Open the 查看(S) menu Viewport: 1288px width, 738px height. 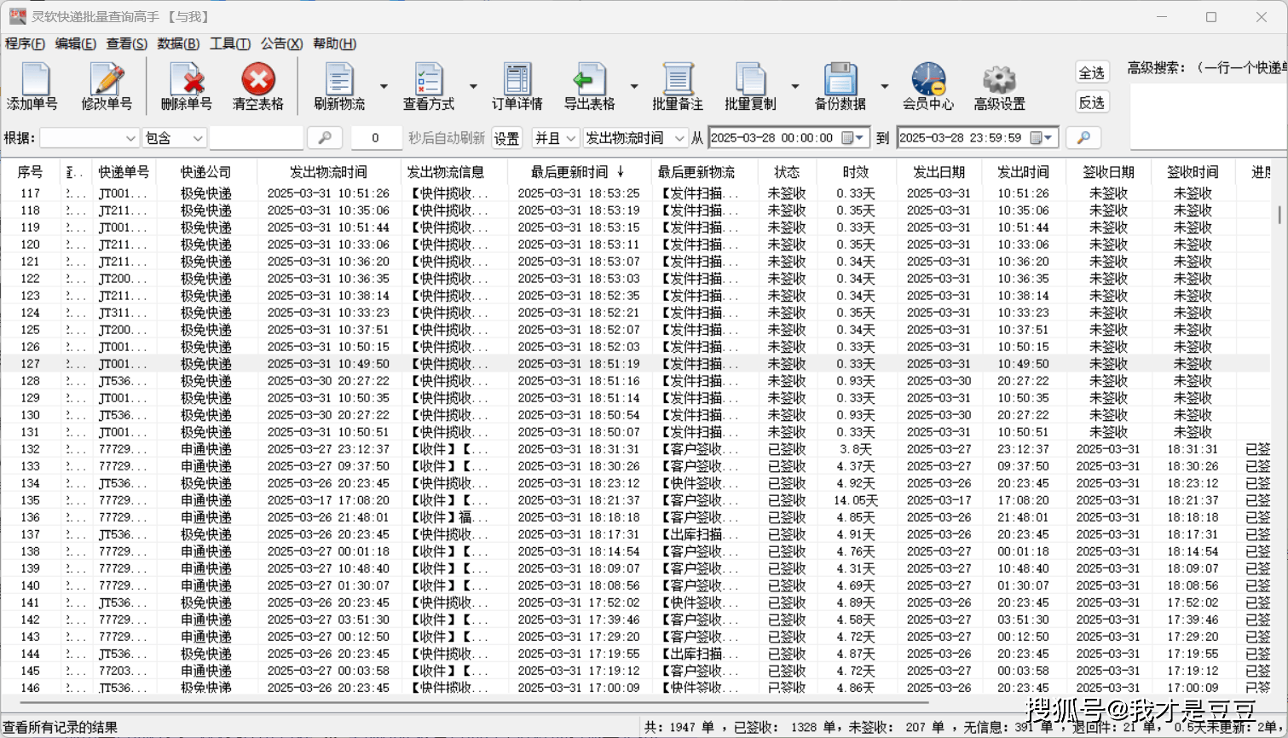tap(127, 43)
